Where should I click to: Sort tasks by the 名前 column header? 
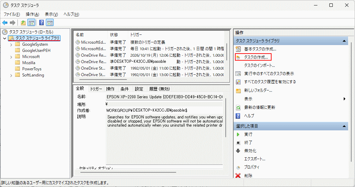pos(91,35)
